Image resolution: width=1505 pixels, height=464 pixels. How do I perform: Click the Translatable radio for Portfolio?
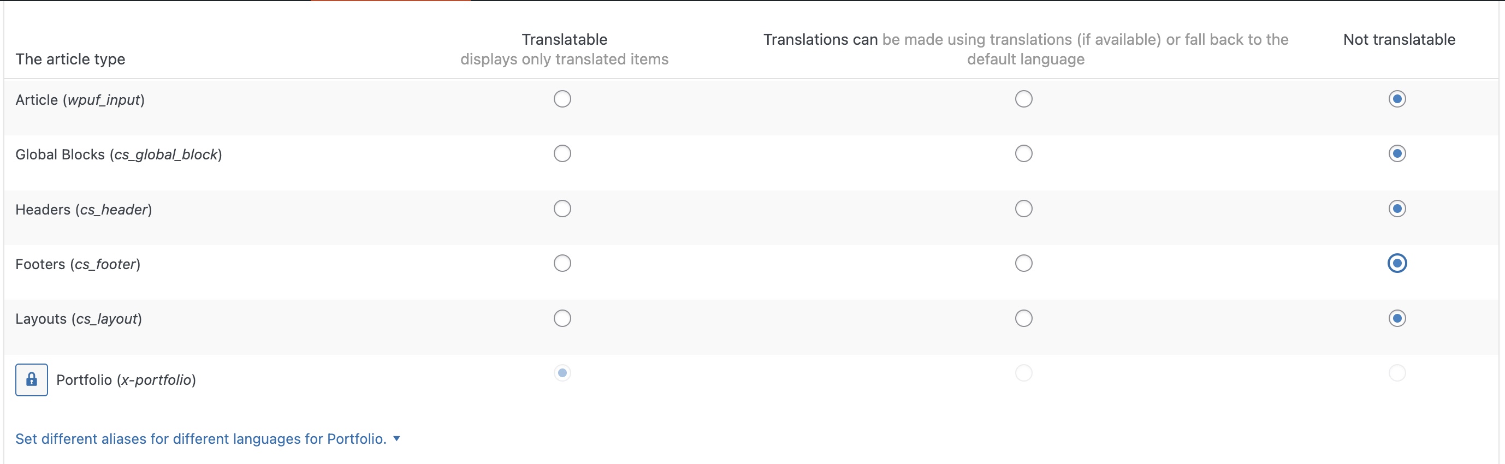pyautogui.click(x=562, y=373)
